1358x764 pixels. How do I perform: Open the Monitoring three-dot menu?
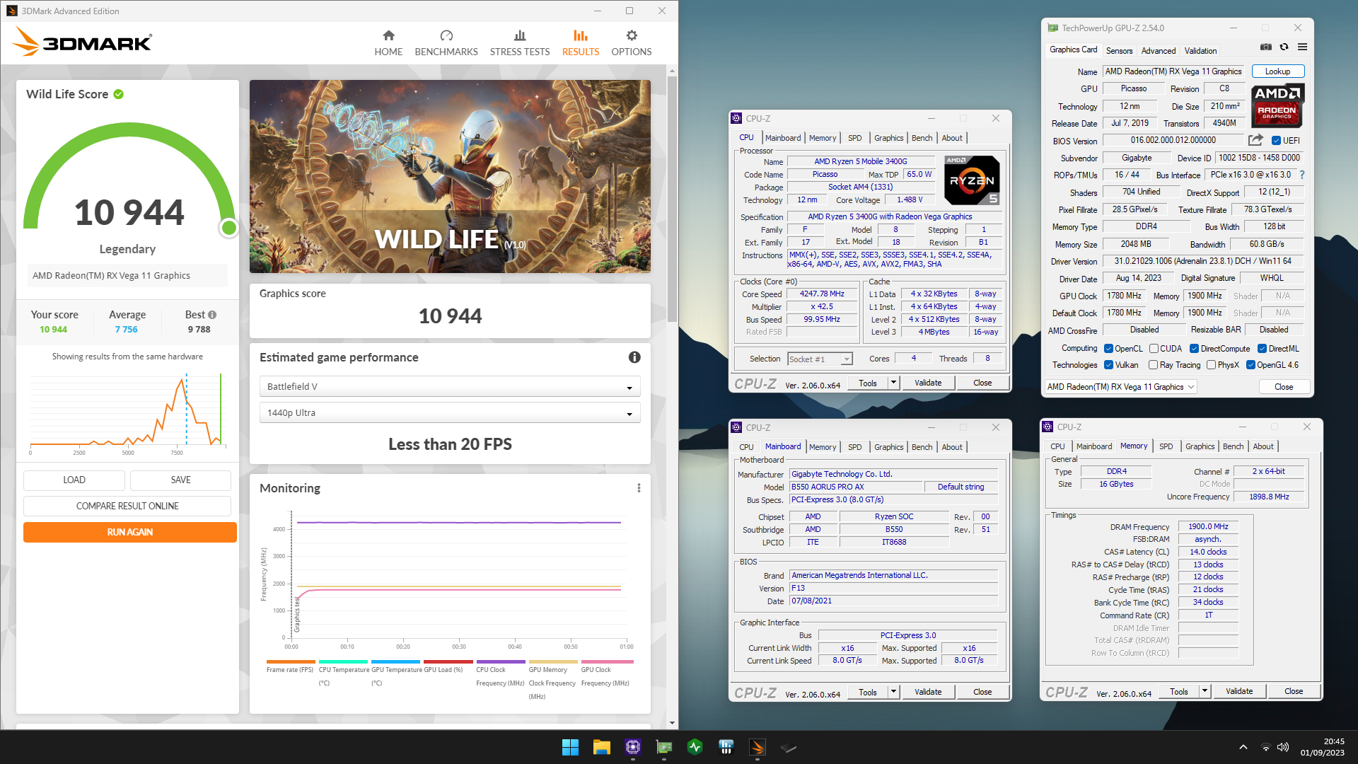[x=639, y=488]
